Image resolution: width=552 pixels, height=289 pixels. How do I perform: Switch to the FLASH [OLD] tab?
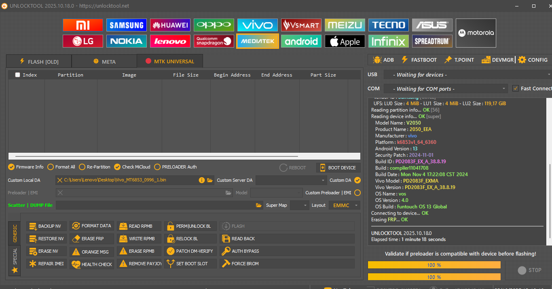pos(39,62)
